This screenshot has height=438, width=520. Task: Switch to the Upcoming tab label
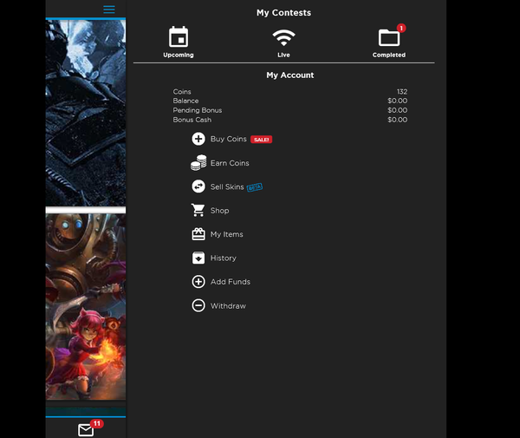point(179,55)
